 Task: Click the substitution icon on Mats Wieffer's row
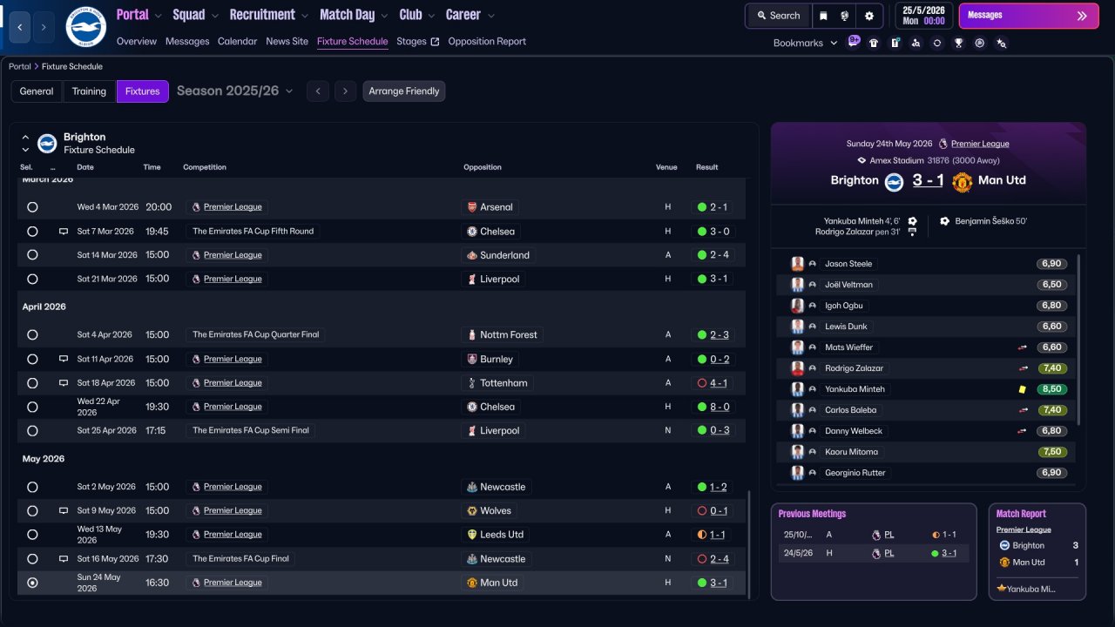click(x=1023, y=347)
